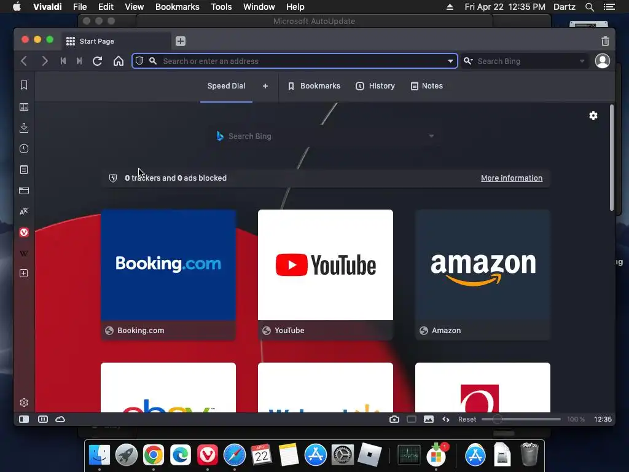Open the Downloads panel icon

[24, 128]
